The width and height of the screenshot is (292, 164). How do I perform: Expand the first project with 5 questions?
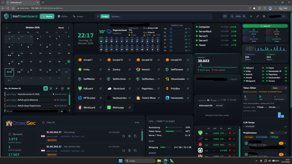pyautogui.click(x=286, y=143)
